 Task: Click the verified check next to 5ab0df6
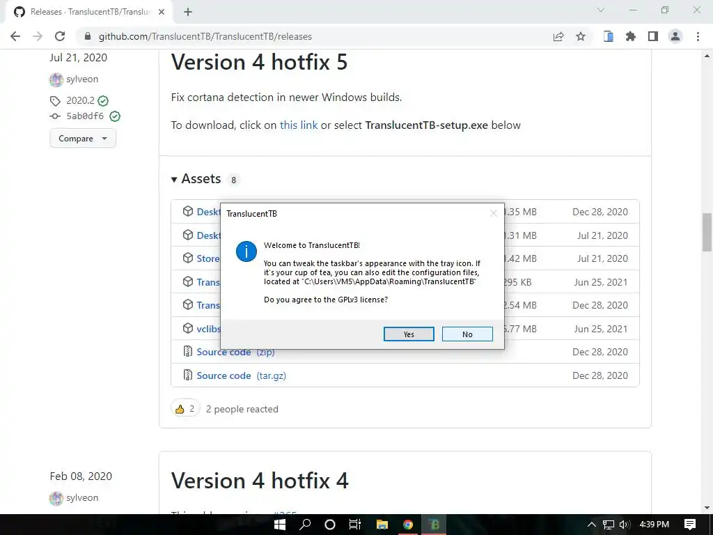pyautogui.click(x=115, y=116)
